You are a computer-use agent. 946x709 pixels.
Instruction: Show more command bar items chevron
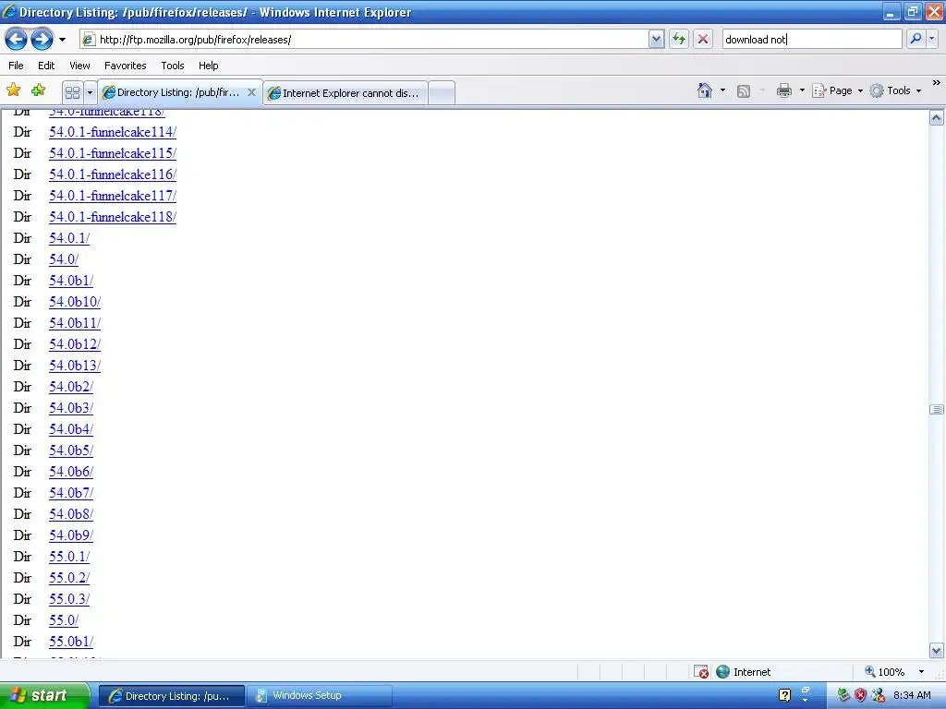point(937,82)
